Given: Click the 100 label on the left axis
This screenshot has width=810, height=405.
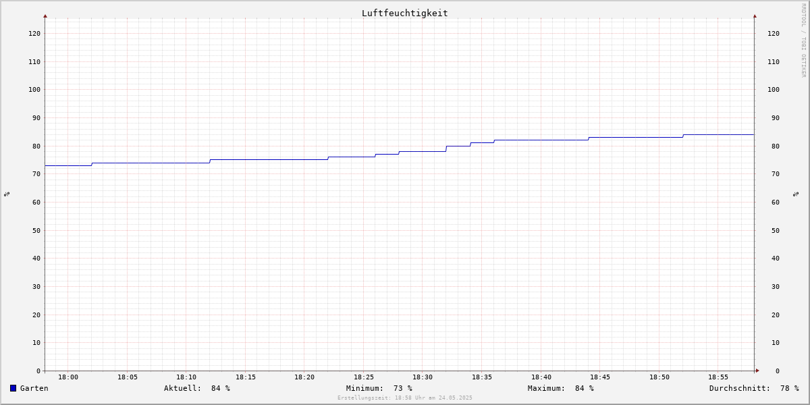Looking at the screenshot, I should (x=34, y=90).
